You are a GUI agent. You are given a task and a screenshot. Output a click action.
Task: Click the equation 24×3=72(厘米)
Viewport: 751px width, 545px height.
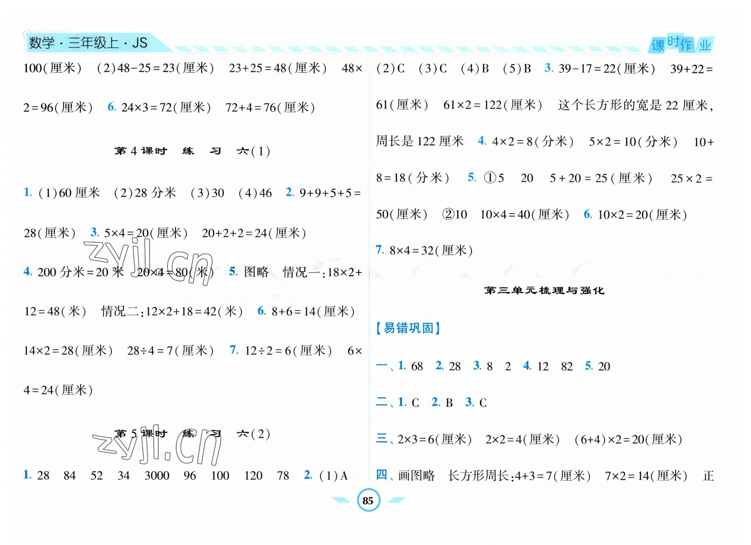pos(166,108)
